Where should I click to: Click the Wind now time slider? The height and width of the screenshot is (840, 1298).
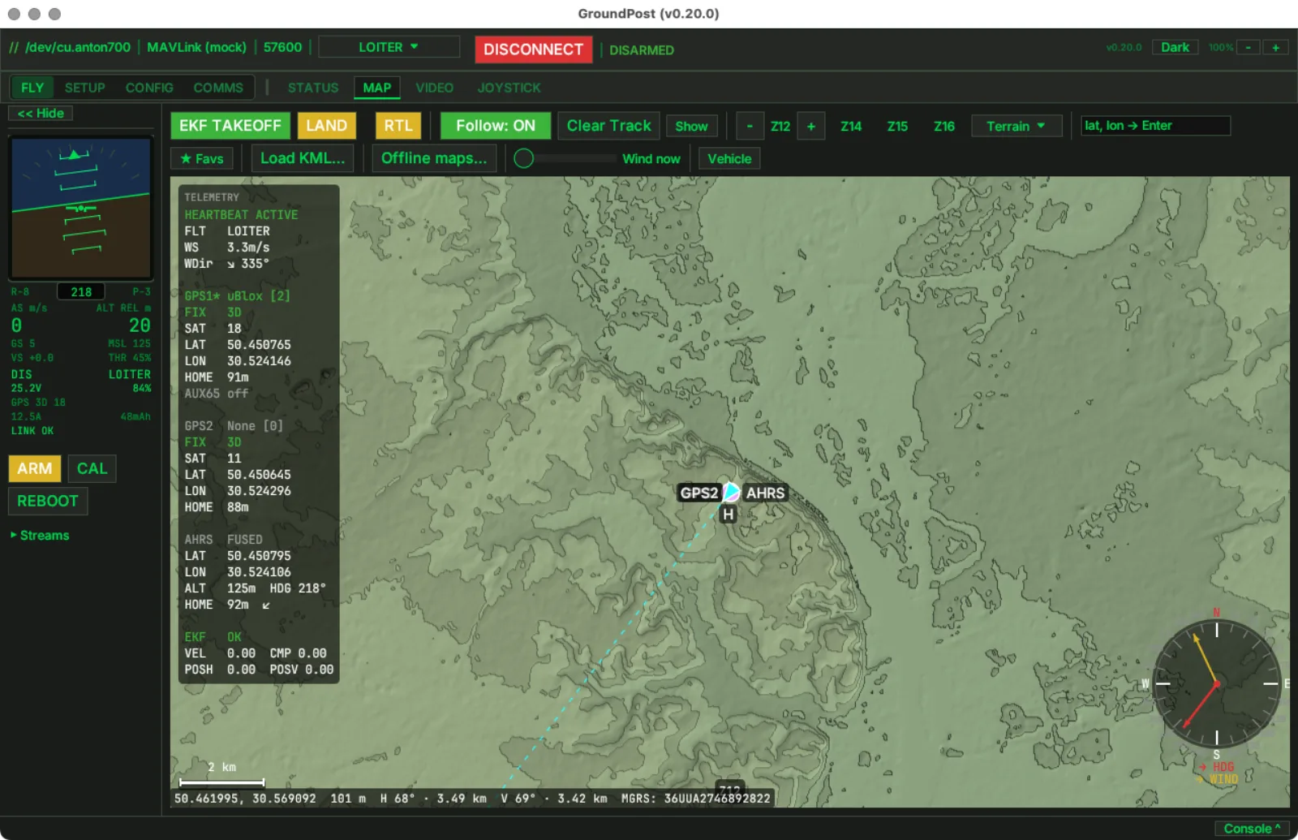click(565, 158)
